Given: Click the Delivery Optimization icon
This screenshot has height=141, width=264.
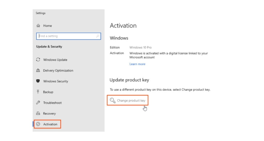Looking at the screenshot, I should 38,70.
